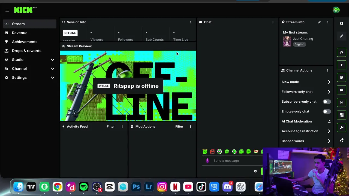The width and height of the screenshot is (349, 196).
Task: Open Banned words settings
Action: click(306, 141)
